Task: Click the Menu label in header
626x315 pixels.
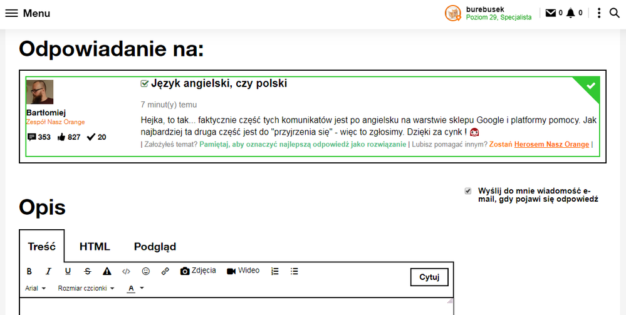Action: 36,13
